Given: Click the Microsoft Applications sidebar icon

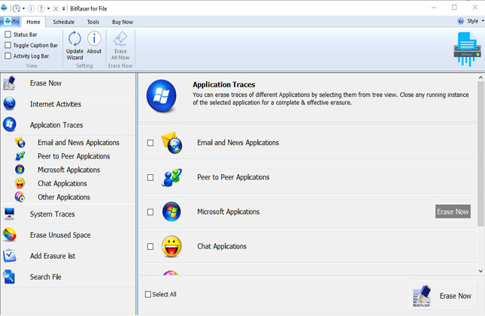Looking at the screenshot, I should coord(20,170).
